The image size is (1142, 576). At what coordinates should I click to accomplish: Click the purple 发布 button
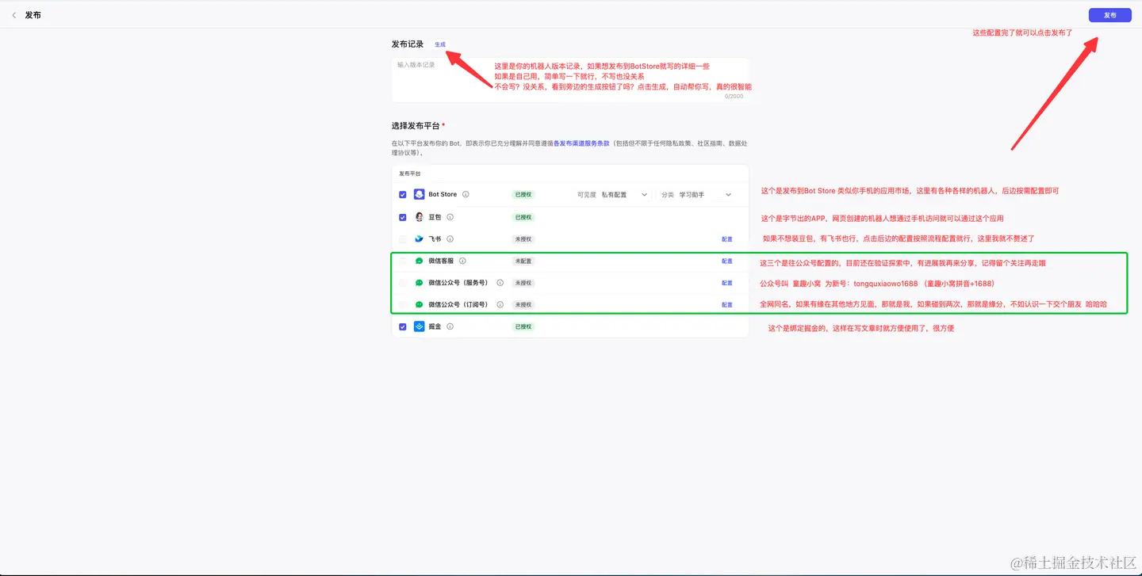click(x=1109, y=15)
